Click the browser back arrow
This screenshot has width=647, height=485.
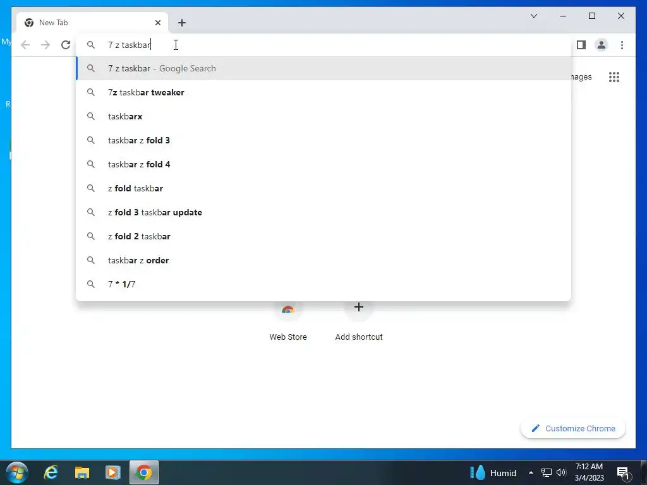click(x=25, y=45)
